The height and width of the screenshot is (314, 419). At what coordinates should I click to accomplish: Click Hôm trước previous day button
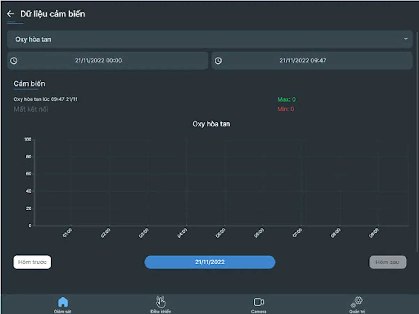point(32,262)
